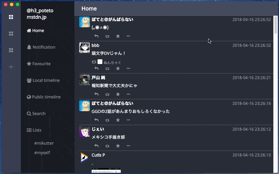Screen dimensions: 279x174
Task: Click ぬんちゃく booster name on bbb's post
Action: 112,63
